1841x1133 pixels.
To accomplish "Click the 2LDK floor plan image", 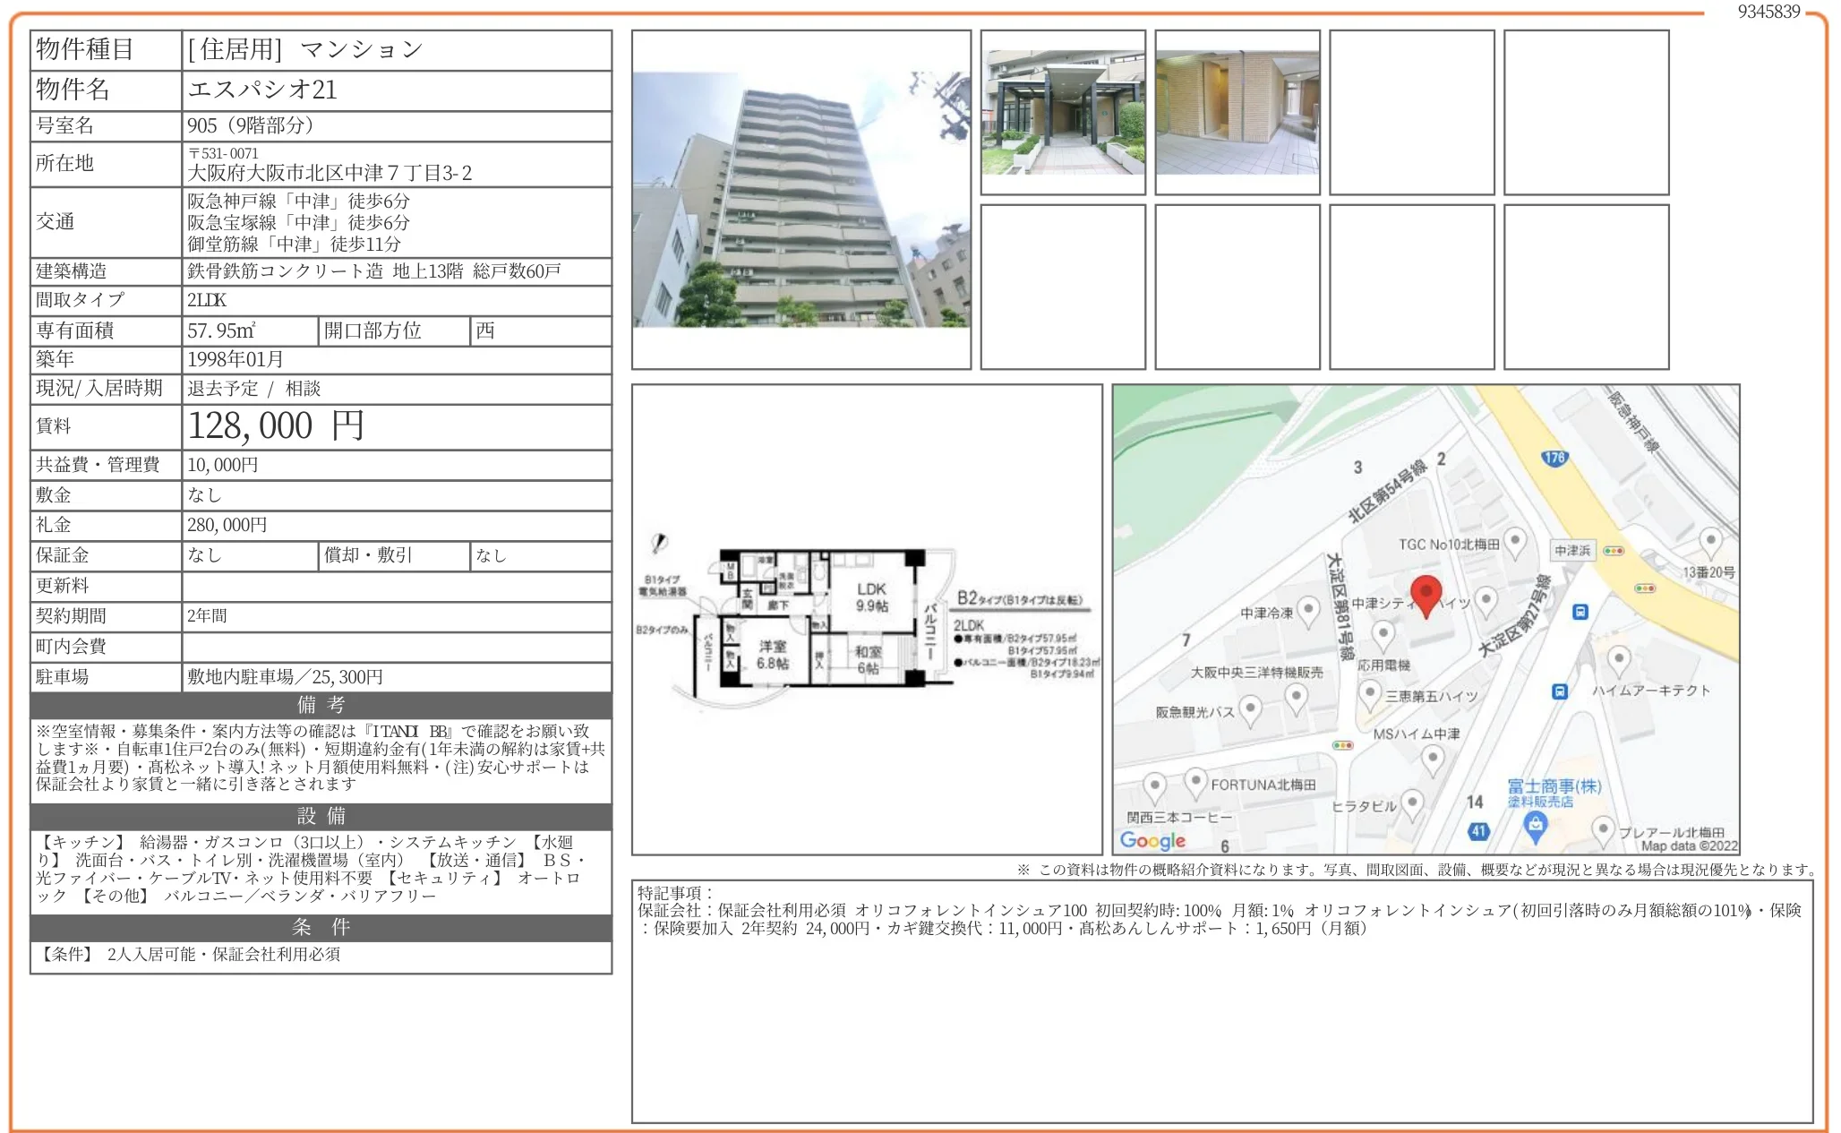I will coord(867,620).
